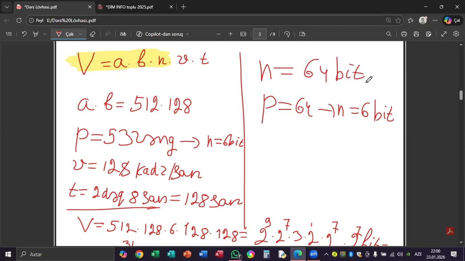
Task: Go back to the previous page
Action: click(7, 20)
